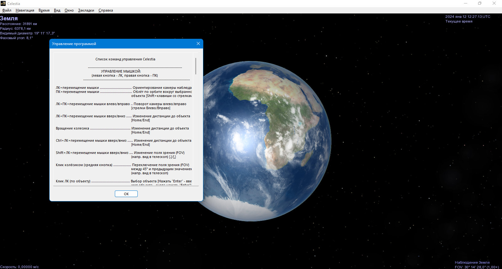Minimize the Celestia window
Screen dimensions: 502x269
(466, 3)
